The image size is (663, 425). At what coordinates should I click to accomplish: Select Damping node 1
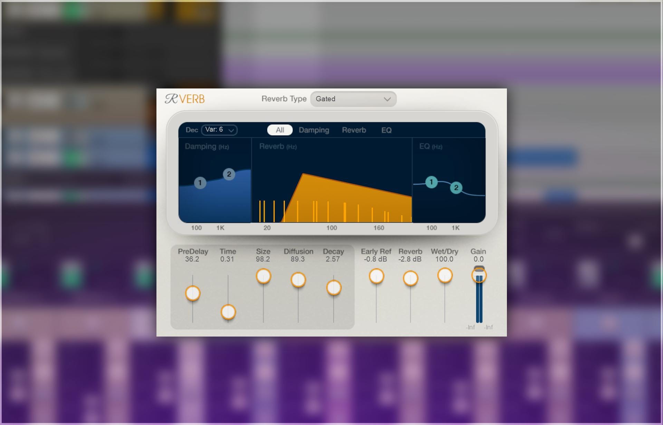[200, 183]
